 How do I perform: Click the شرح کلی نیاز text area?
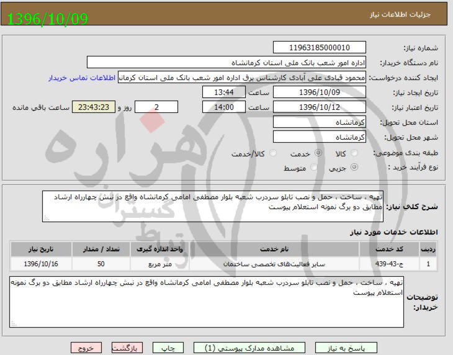click(x=213, y=206)
